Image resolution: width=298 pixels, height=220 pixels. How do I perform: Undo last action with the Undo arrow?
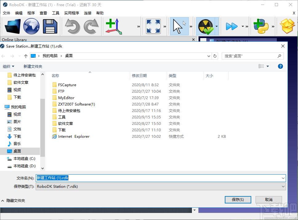tap(72, 26)
